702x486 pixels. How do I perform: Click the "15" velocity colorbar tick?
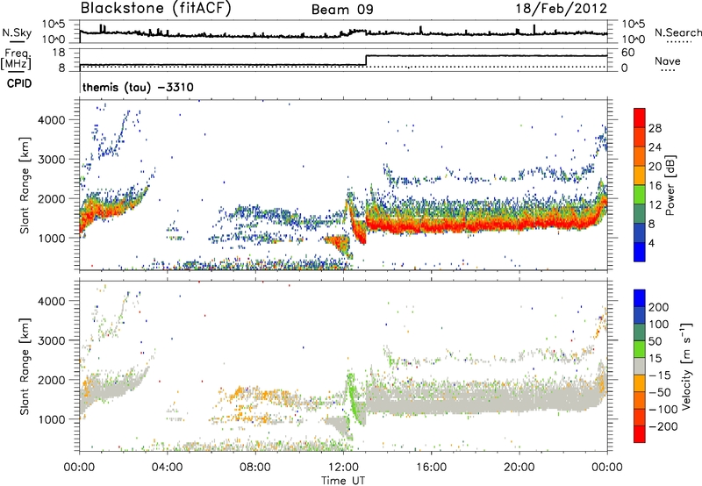(x=655, y=359)
